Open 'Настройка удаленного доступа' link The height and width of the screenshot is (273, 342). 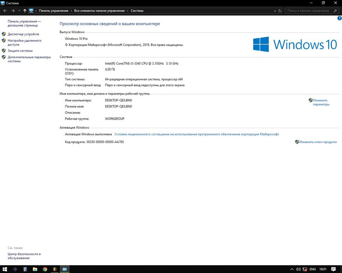point(24,43)
